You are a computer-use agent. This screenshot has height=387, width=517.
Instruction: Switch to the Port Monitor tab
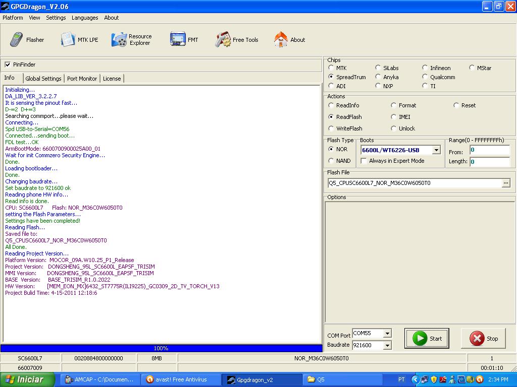click(x=82, y=79)
